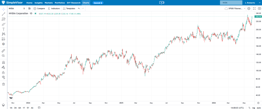Set range to 5Y

point(28,108)
